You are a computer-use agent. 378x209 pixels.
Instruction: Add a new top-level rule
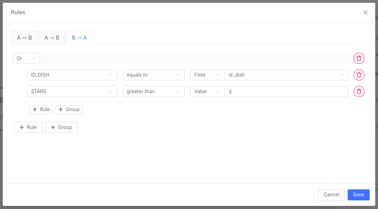(28, 127)
